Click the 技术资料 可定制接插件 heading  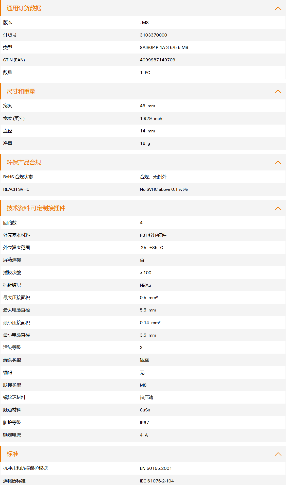point(36,208)
